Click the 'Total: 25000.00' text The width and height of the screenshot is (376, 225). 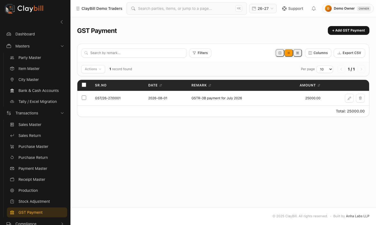[x=350, y=111]
